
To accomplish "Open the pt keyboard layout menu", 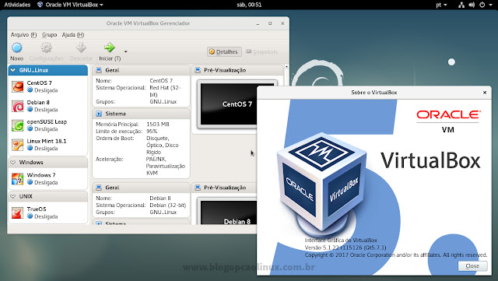I will coord(441,5).
